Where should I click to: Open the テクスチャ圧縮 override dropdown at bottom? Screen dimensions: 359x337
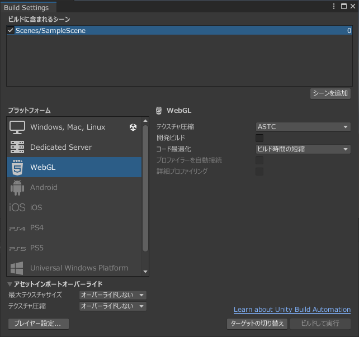click(113, 306)
